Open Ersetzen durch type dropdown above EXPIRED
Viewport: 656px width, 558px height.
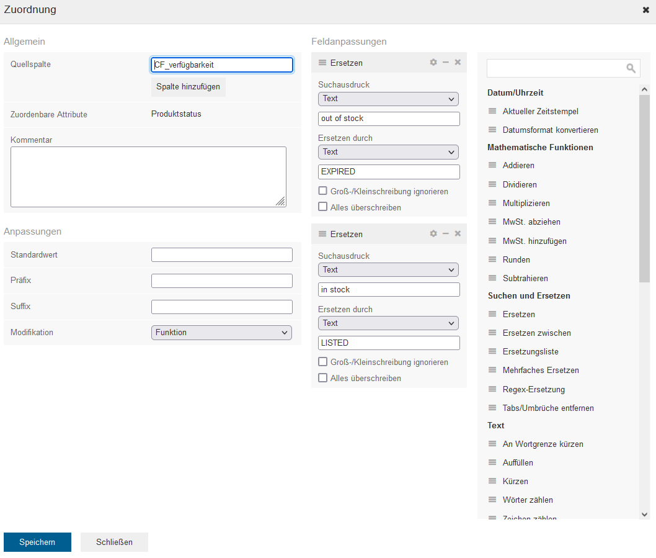pyautogui.click(x=388, y=152)
